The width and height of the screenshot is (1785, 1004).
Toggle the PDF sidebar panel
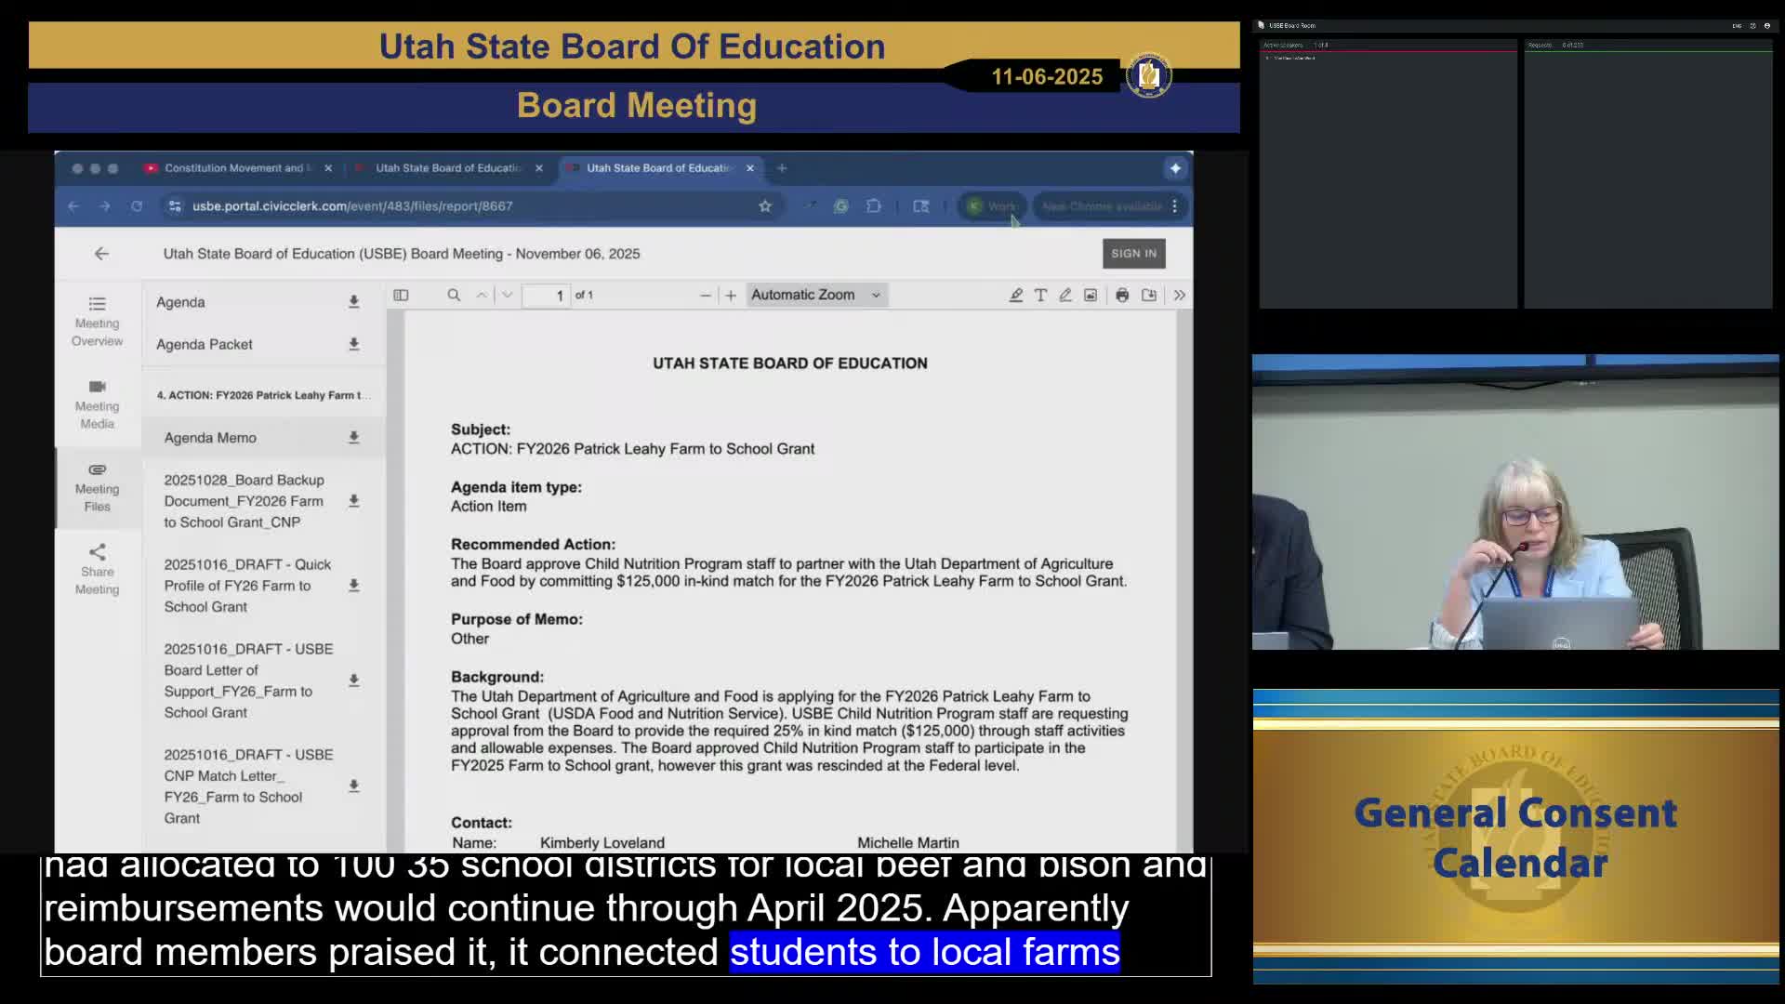401,295
